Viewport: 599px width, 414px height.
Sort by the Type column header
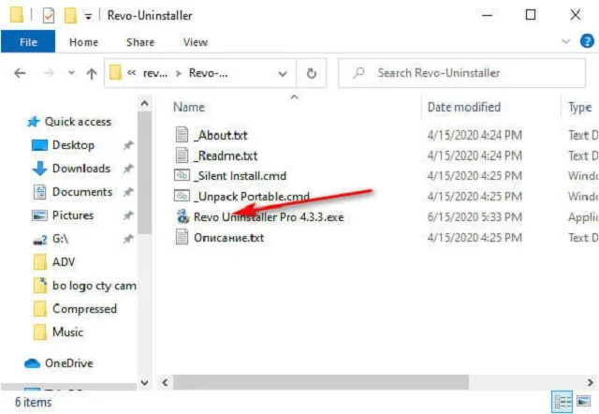click(x=580, y=108)
